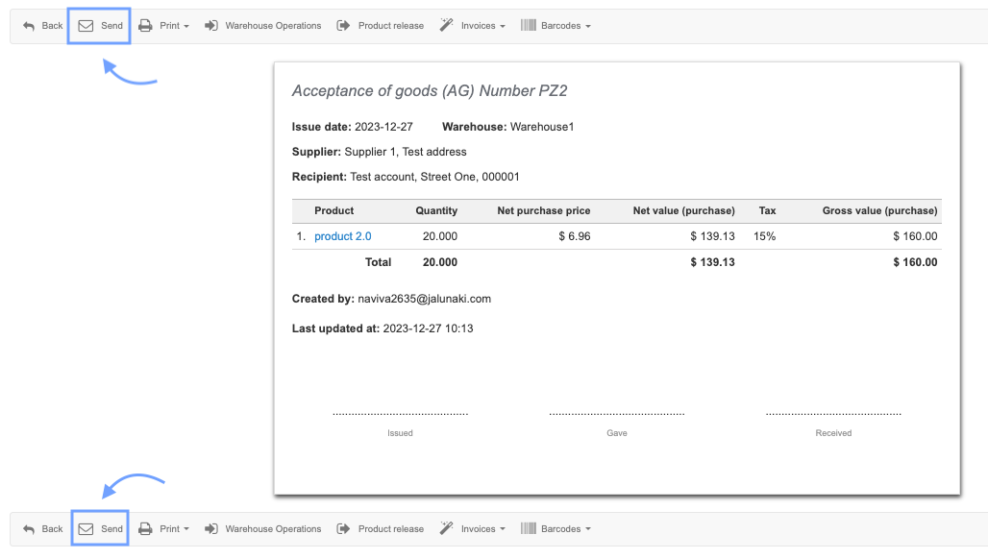Expand the bottom Invoices dropdown caret

503,530
